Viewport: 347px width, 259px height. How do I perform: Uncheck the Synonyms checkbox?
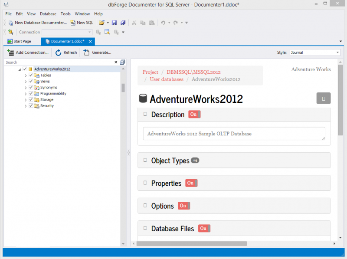click(31, 88)
